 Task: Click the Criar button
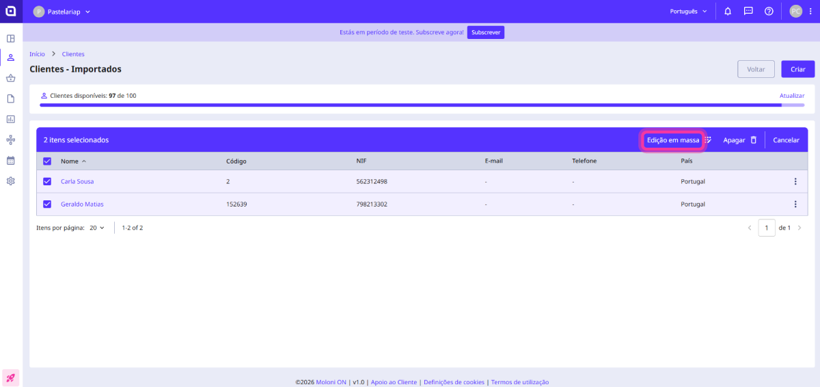tap(797, 69)
